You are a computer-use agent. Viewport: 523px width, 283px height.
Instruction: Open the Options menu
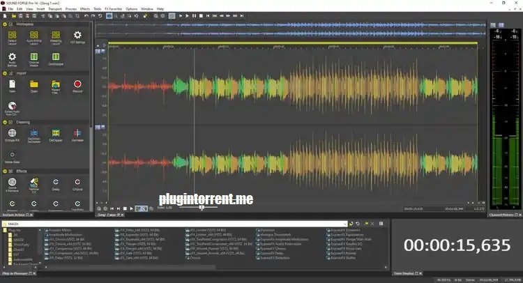coord(131,9)
